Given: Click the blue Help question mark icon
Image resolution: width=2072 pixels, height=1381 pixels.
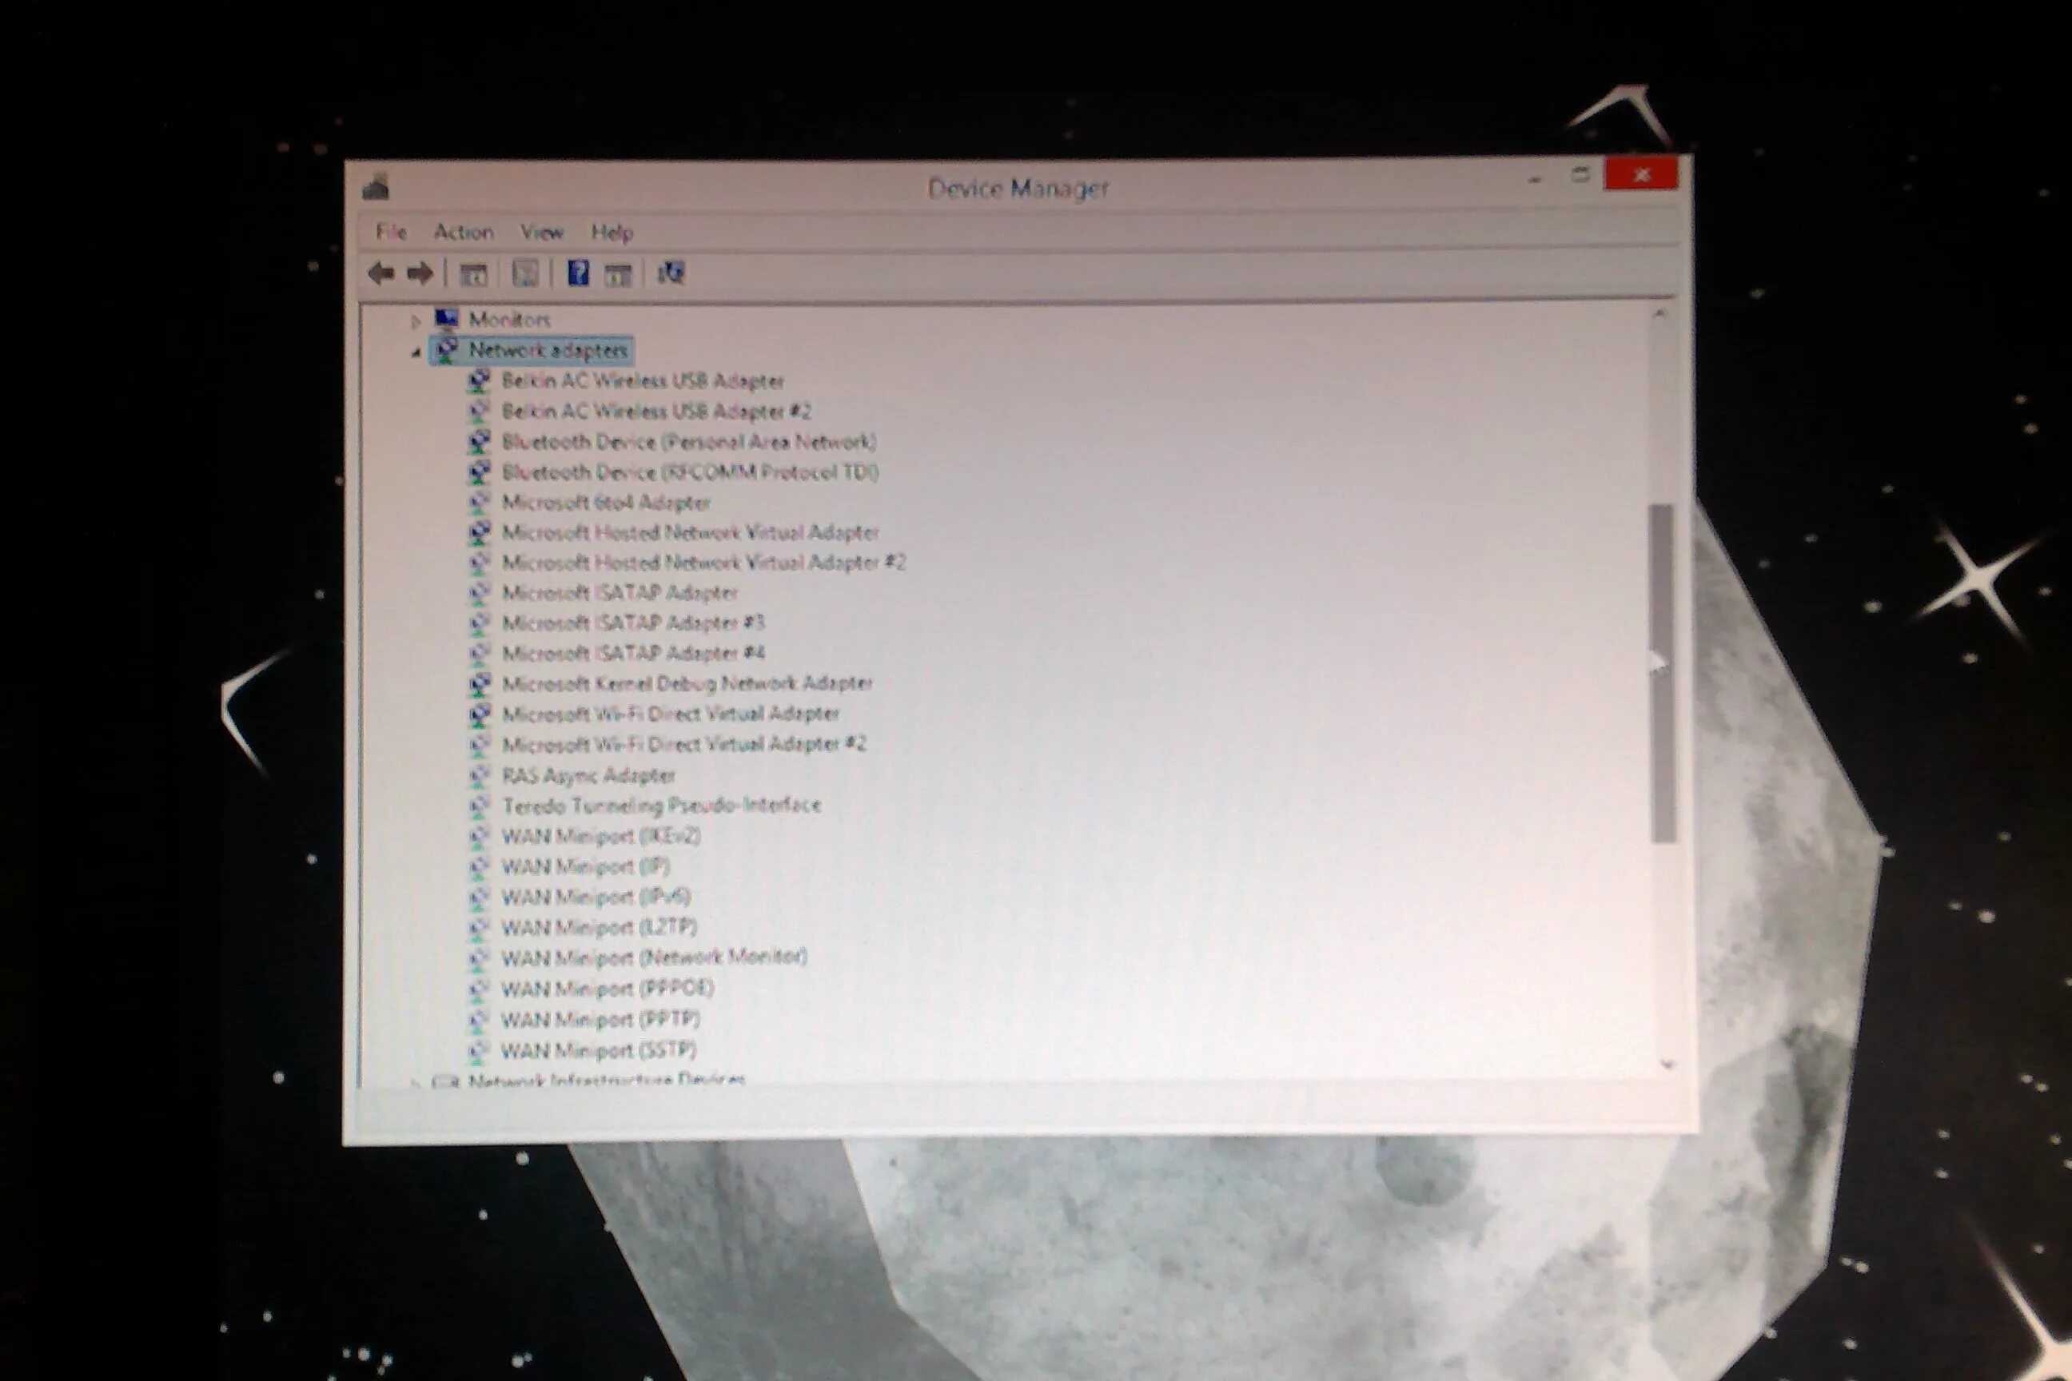Looking at the screenshot, I should 578,273.
